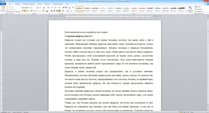Open Word Help question mark icon
Screen dimensions: 209x113
(x=208, y=4)
